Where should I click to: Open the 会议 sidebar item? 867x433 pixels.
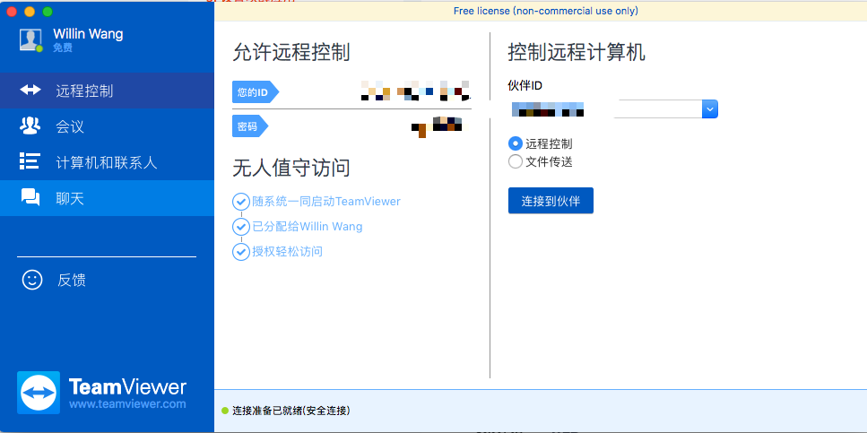(107, 126)
